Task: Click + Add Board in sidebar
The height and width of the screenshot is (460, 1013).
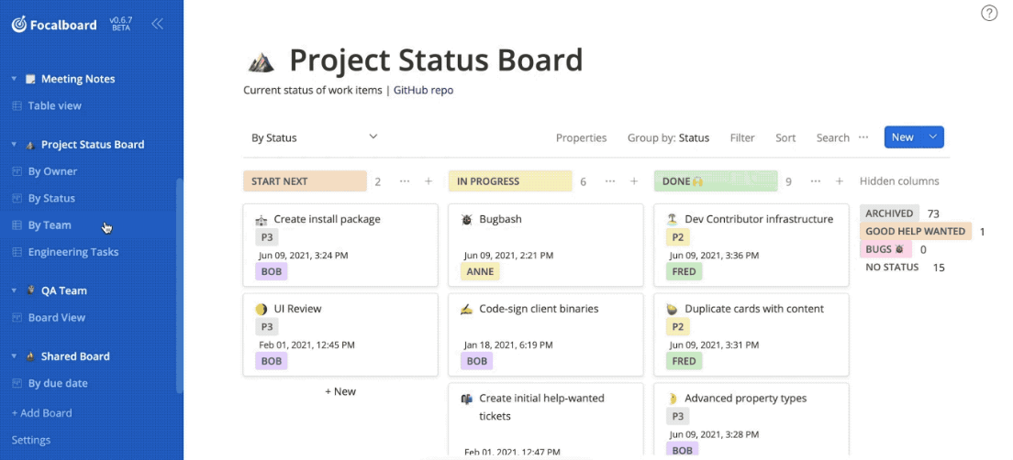Action: [x=41, y=413]
